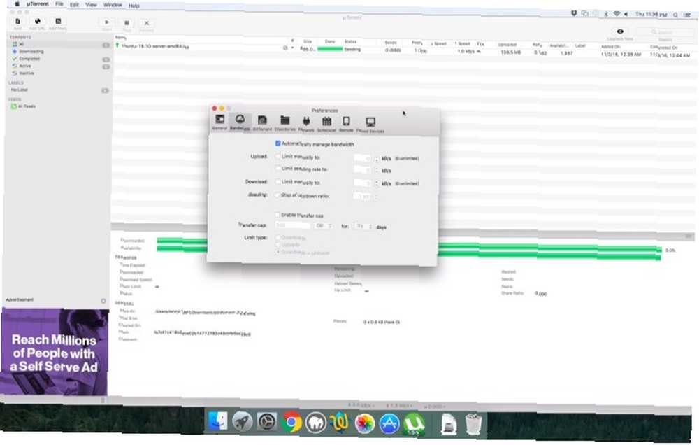The height and width of the screenshot is (445, 699).
Task: Click the Remove (X) toolbar button
Action: coord(147,23)
